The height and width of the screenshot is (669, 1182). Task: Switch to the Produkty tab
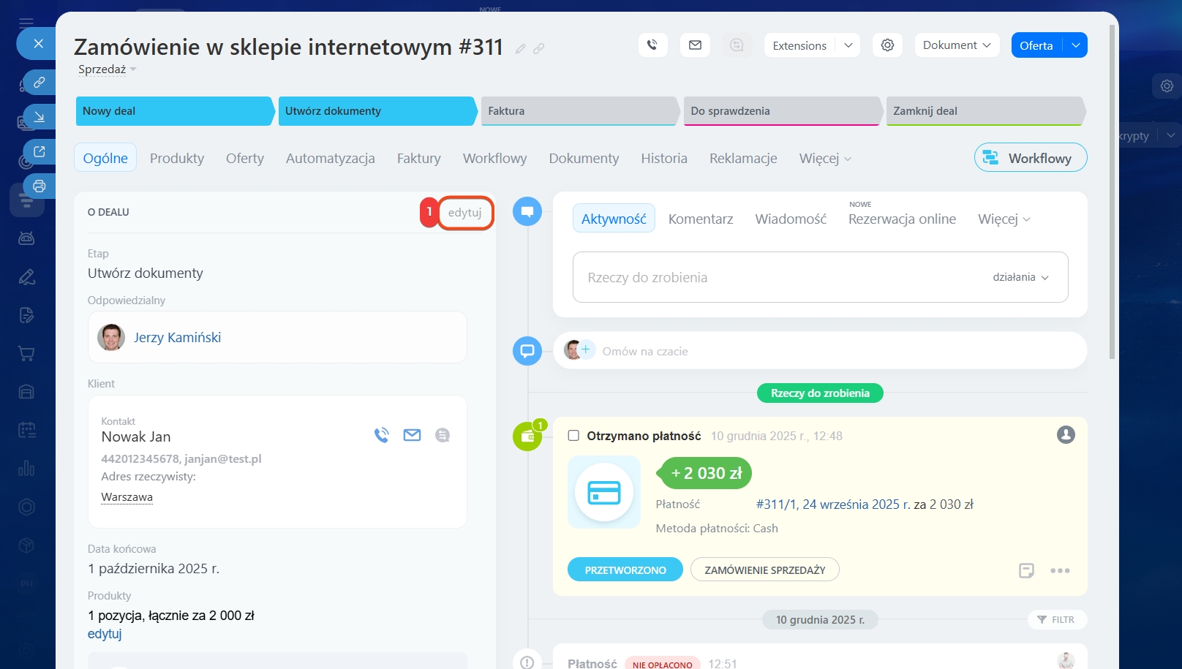[177, 158]
